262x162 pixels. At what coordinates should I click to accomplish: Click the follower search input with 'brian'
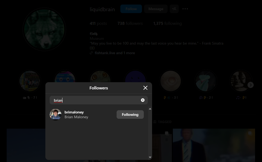pos(99,100)
